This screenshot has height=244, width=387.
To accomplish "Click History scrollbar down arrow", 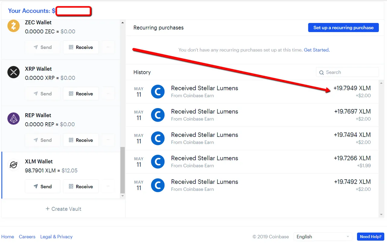I will 381,215.
